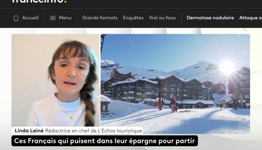Open the Menu label
This screenshot has width=262, height=150.
[x=65, y=18]
